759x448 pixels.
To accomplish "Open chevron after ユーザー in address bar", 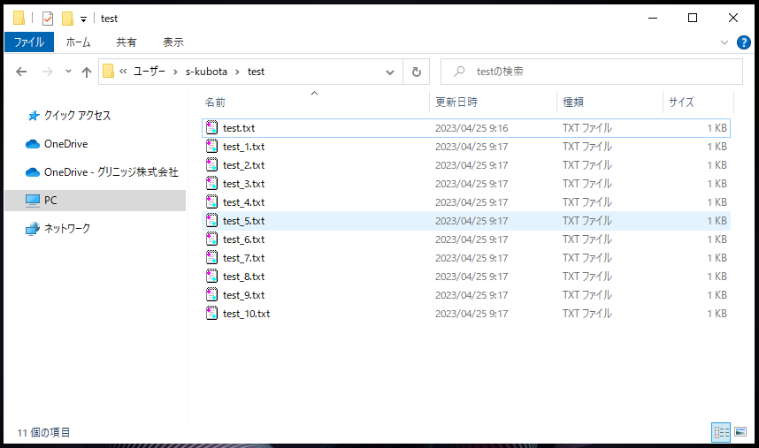I will click(x=175, y=72).
